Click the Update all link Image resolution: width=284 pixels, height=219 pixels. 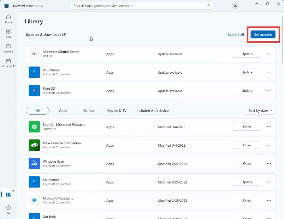(236, 34)
